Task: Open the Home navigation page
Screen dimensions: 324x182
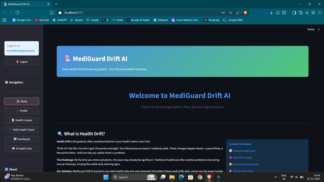Action: (x=22, y=101)
